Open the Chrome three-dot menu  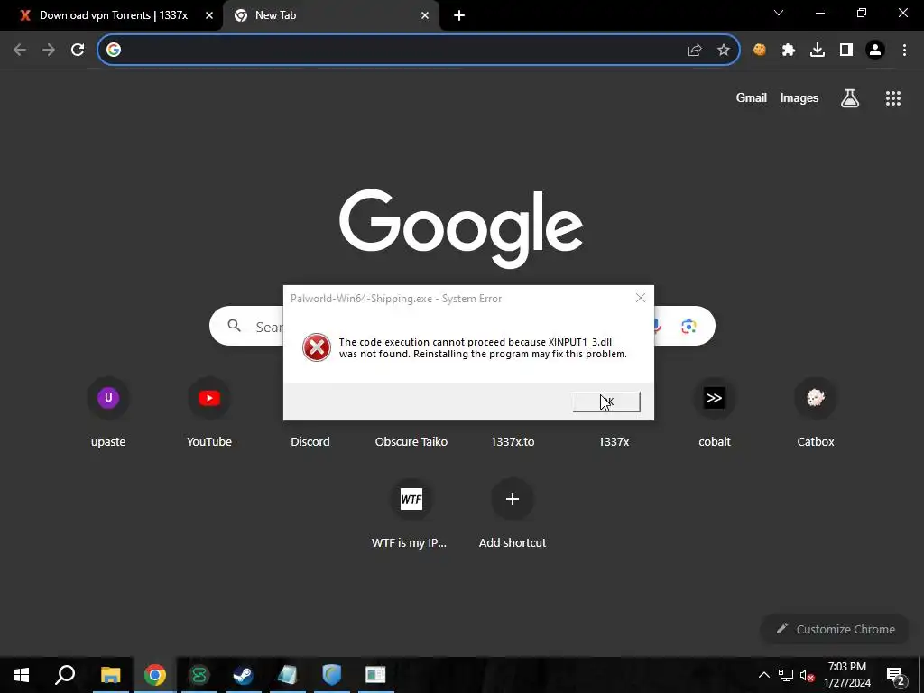pos(904,51)
